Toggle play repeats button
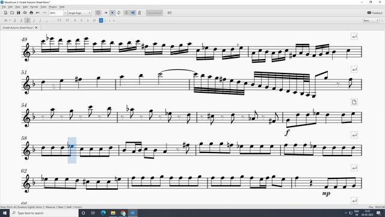385x217 pixels. pos(126,13)
